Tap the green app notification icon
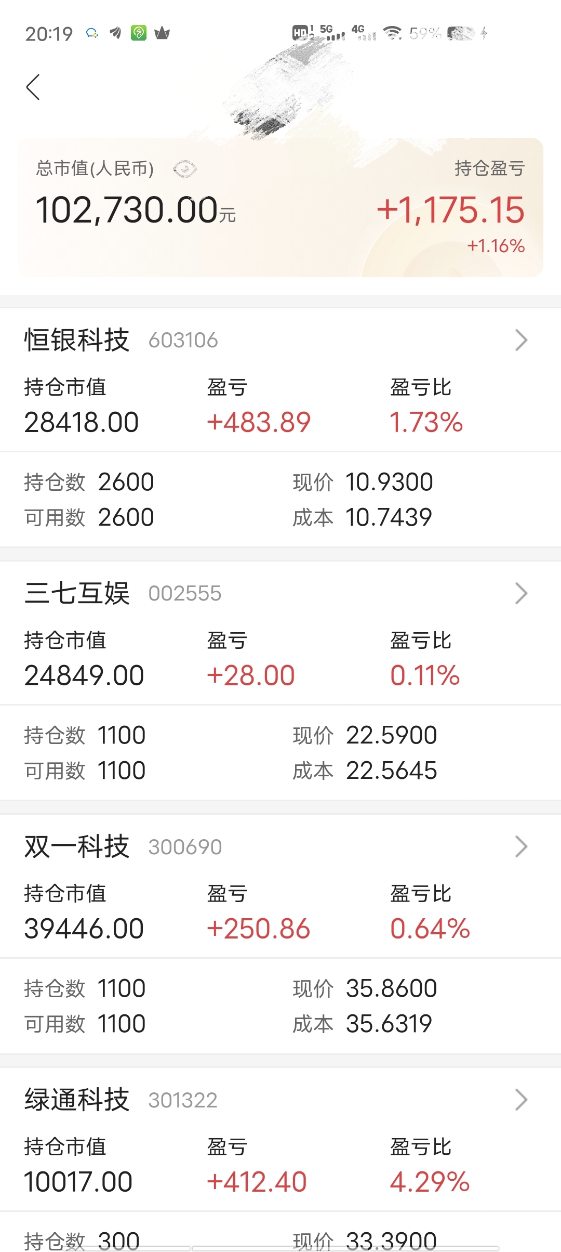 (x=139, y=33)
